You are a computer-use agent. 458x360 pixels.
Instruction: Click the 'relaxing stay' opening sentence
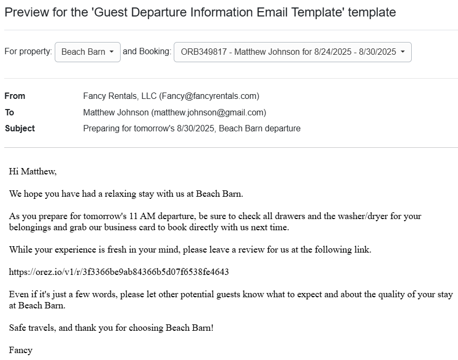tap(126, 194)
